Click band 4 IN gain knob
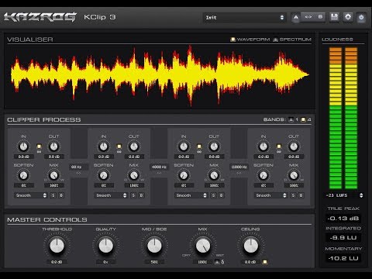Image resolution: width=372 pixels, height=279 pixels. click(x=263, y=146)
